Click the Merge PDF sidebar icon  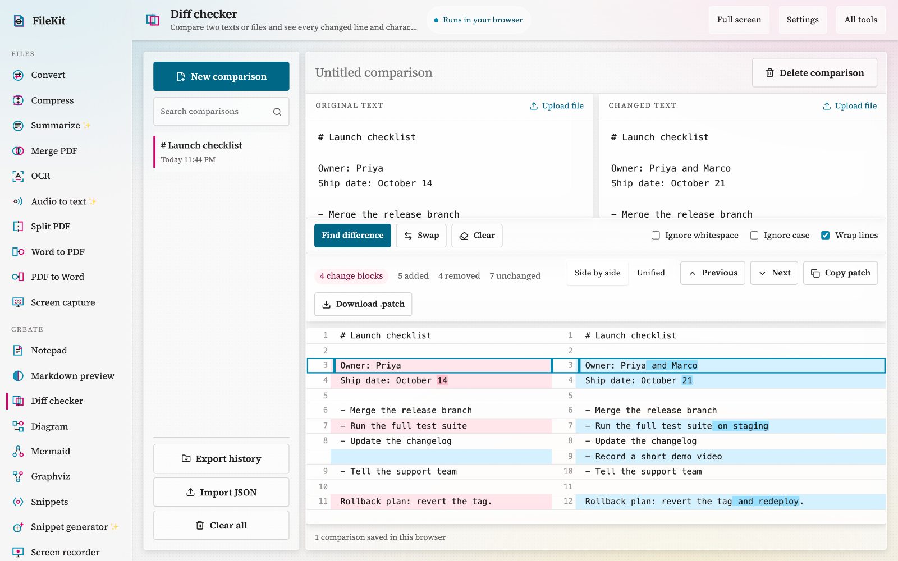(x=18, y=151)
